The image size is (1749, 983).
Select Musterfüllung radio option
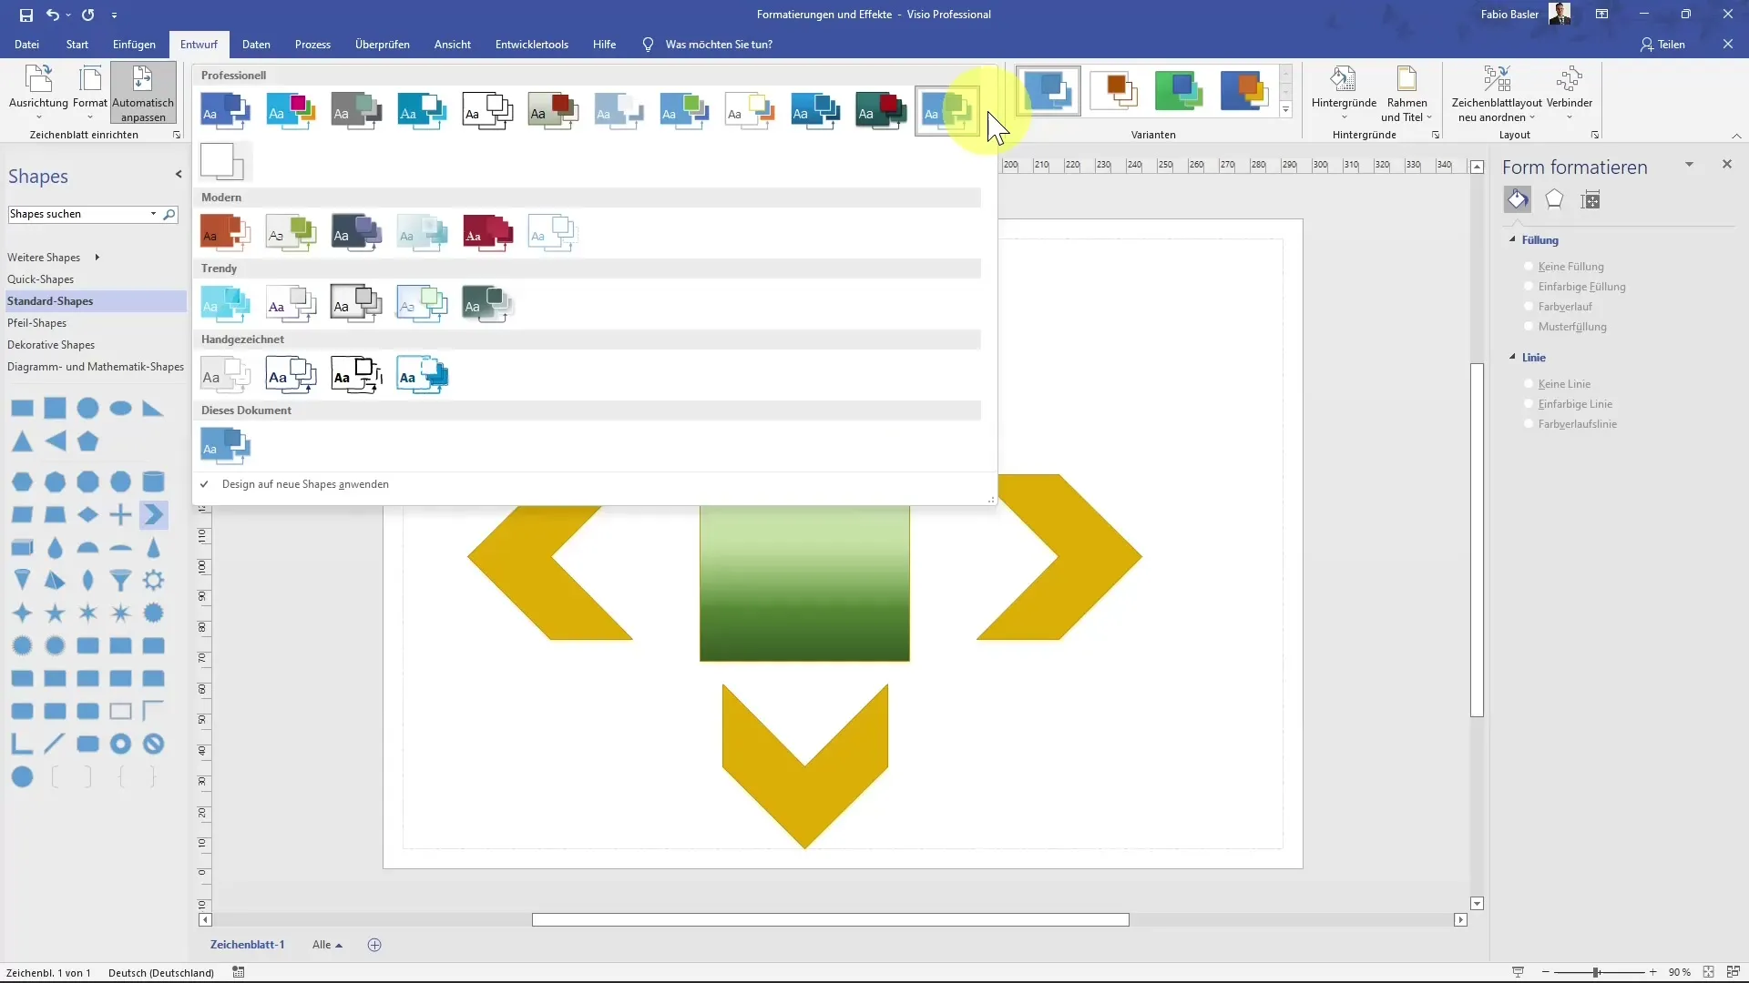(1565, 327)
